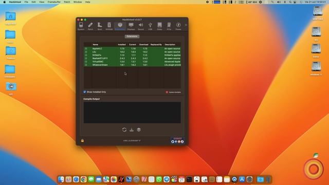Open the PCIe section in the toolbar

pos(169,26)
